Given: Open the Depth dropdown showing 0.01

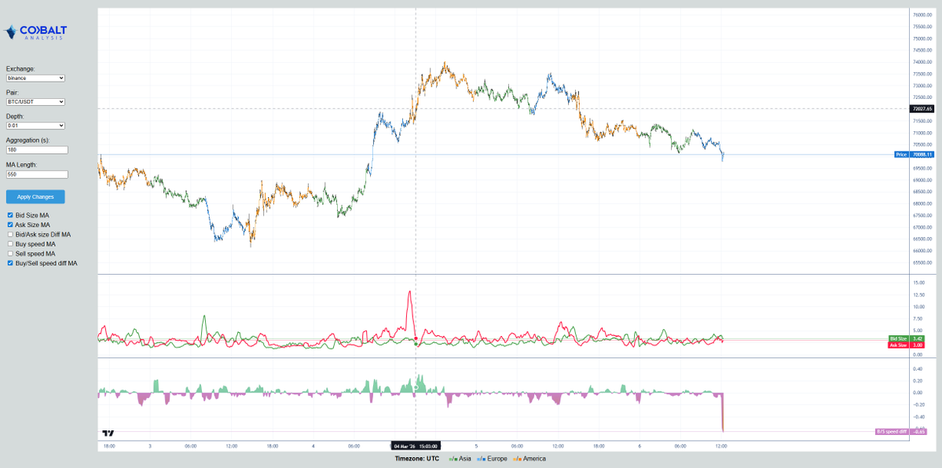Looking at the screenshot, I should point(35,125).
